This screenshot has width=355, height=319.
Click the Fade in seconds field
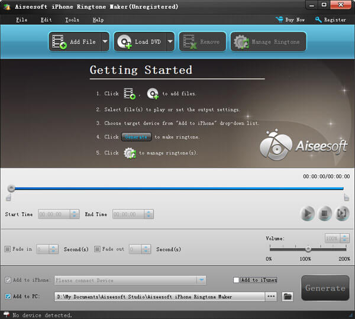[x=43, y=249]
